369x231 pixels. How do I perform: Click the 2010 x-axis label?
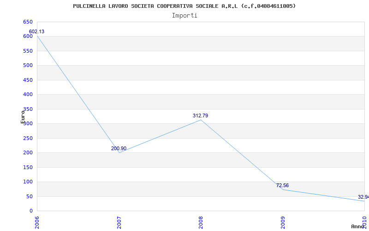[x=365, y=223]
